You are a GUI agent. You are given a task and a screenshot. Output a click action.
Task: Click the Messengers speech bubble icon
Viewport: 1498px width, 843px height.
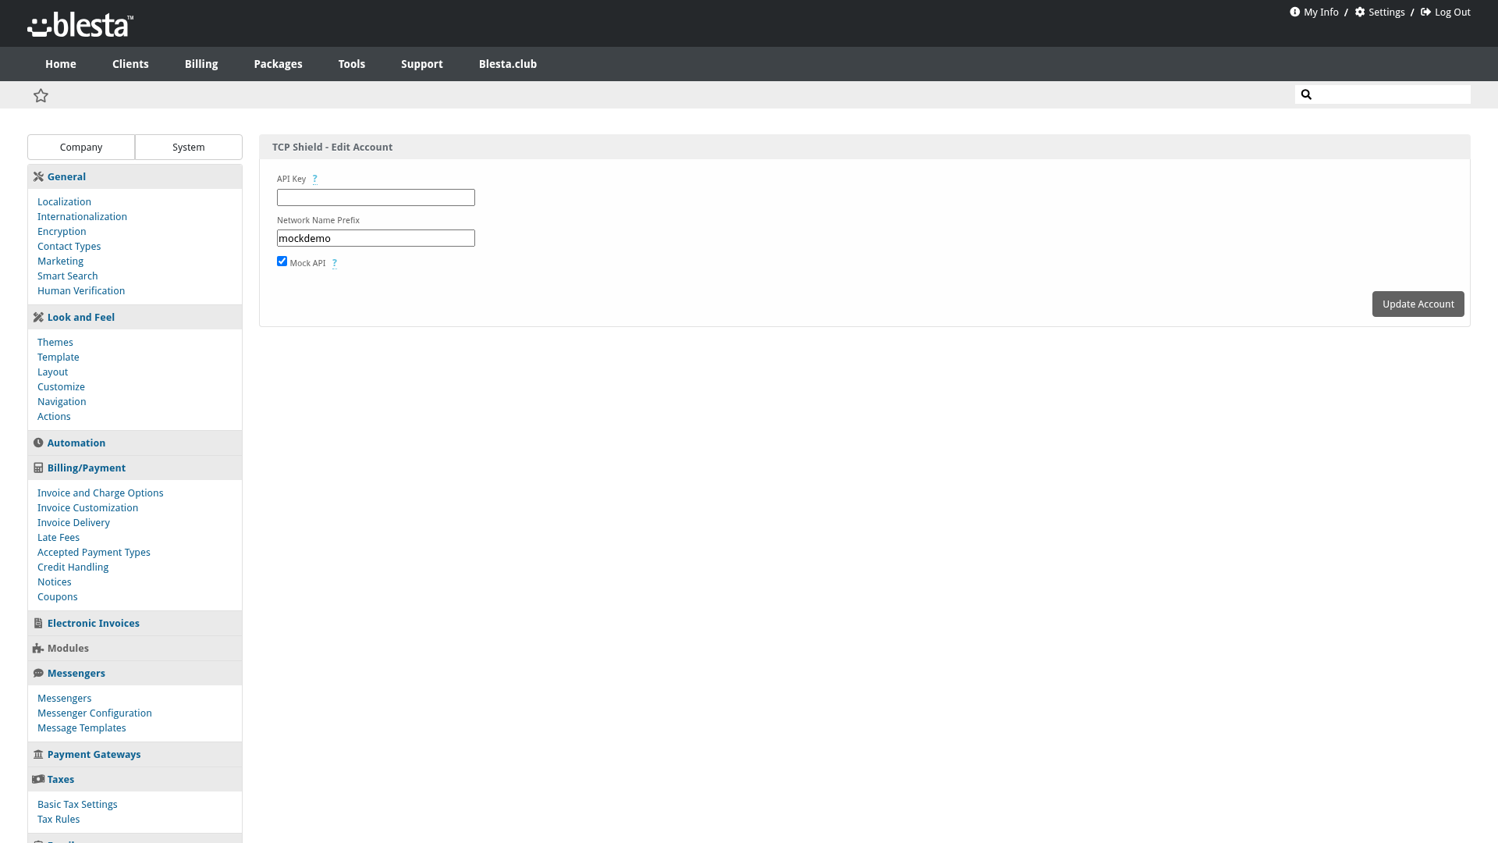[38, 673]
